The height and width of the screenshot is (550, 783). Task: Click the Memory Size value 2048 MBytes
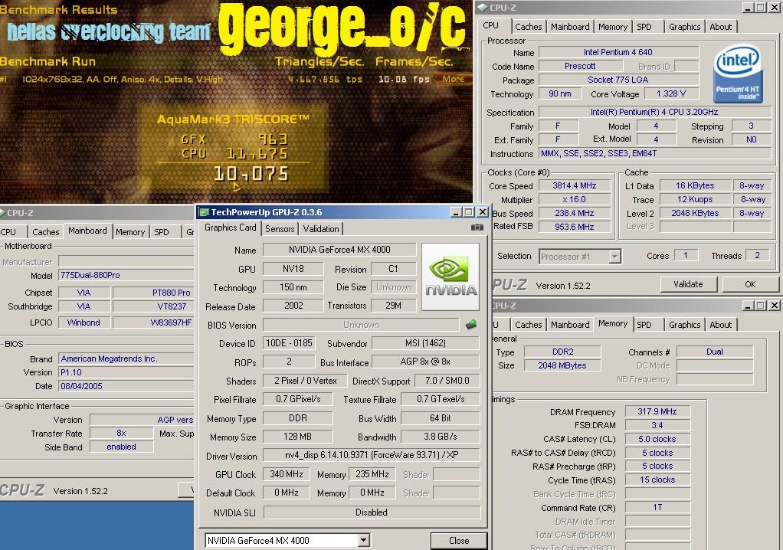pos(562,365)
